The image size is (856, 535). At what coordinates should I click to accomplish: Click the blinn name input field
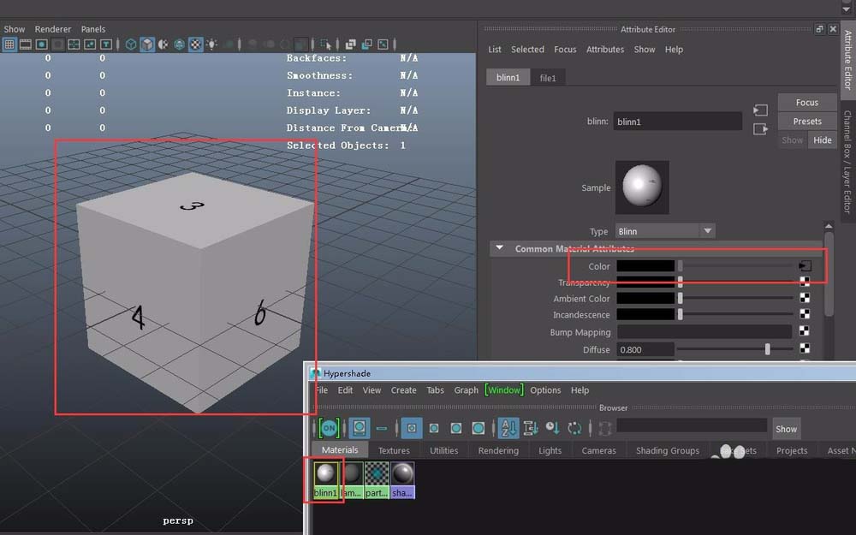pyautogui.click(x=678, y=122)
